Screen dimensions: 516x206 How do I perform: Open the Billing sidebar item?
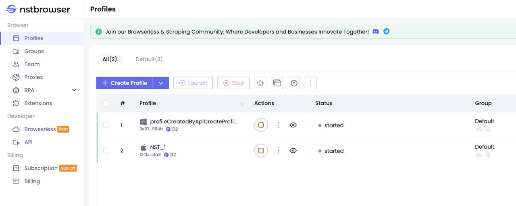pyautogui.click(x=42, y=181)
